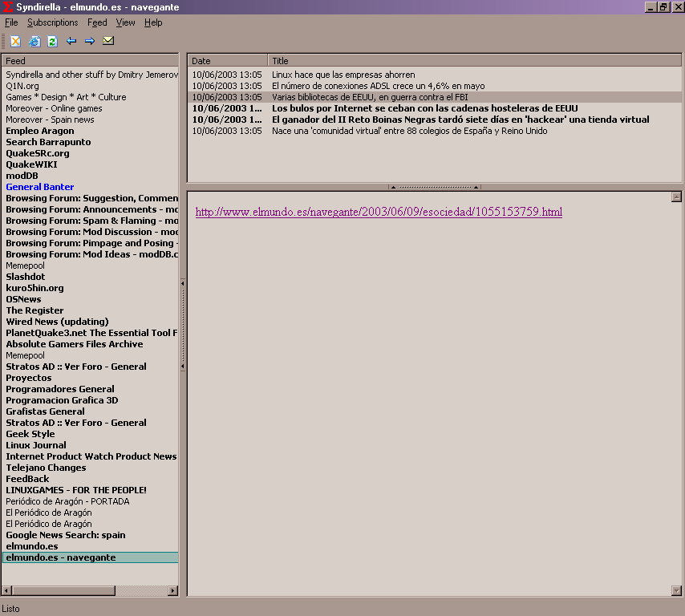Select the highlighted 'elmundo.es - navegante' feed
Screen dimensions: 685x616
tap(91, 558)
